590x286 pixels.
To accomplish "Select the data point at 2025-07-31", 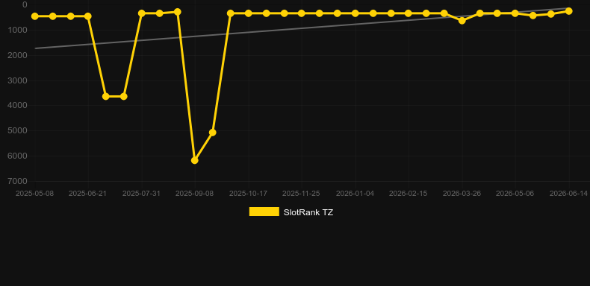I will [x=141, y=13].
